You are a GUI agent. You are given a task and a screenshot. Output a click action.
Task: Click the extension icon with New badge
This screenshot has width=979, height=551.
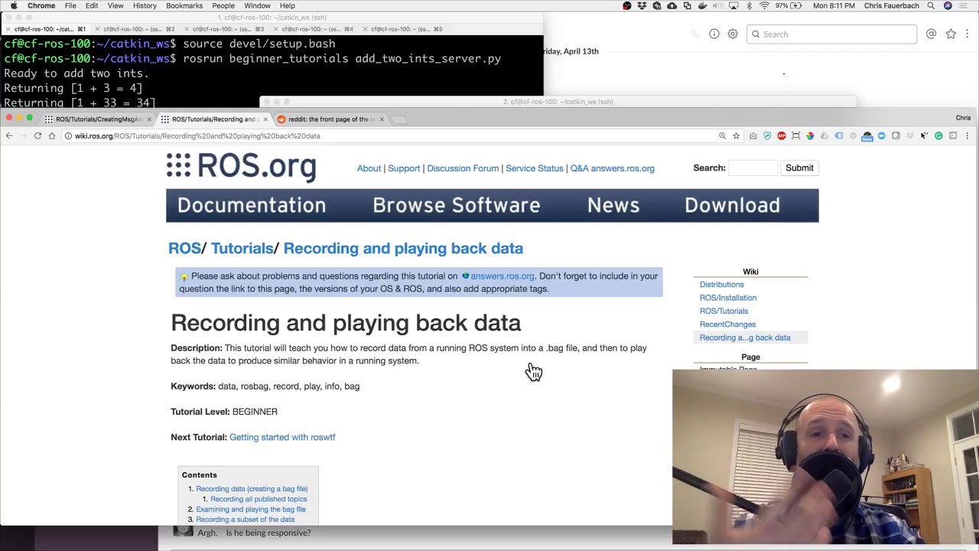pos(867,136)
